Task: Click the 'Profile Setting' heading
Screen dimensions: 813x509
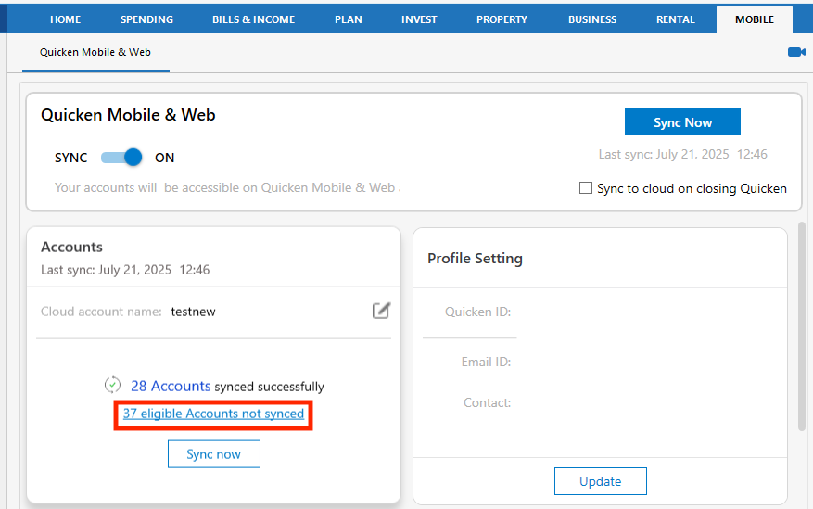Action: pyautogui.click(x=475, y=258)
